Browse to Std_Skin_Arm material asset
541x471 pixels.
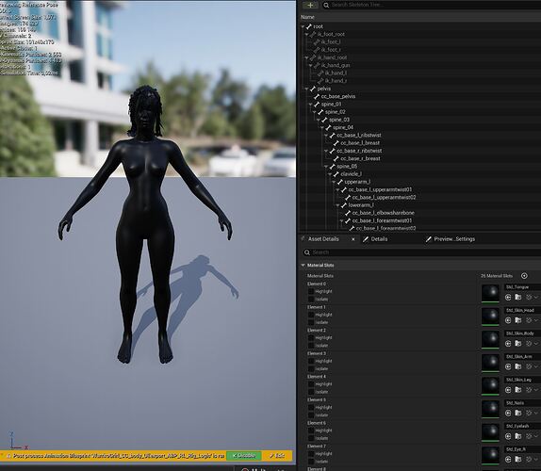click(517, 366)
